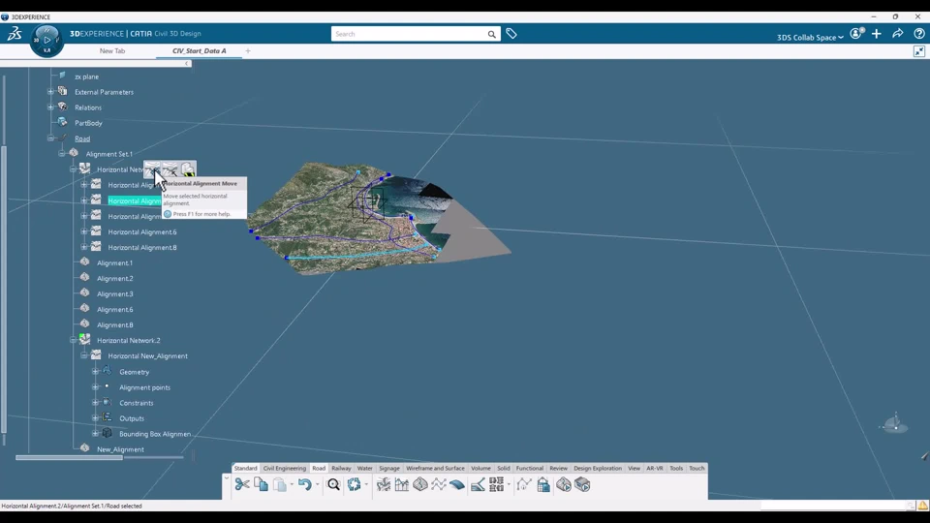Image resolution: width=930 pixels, height=523 pixels.
Task: Click the middle alignment context toolbar icon
Action: tap(170, 169)
